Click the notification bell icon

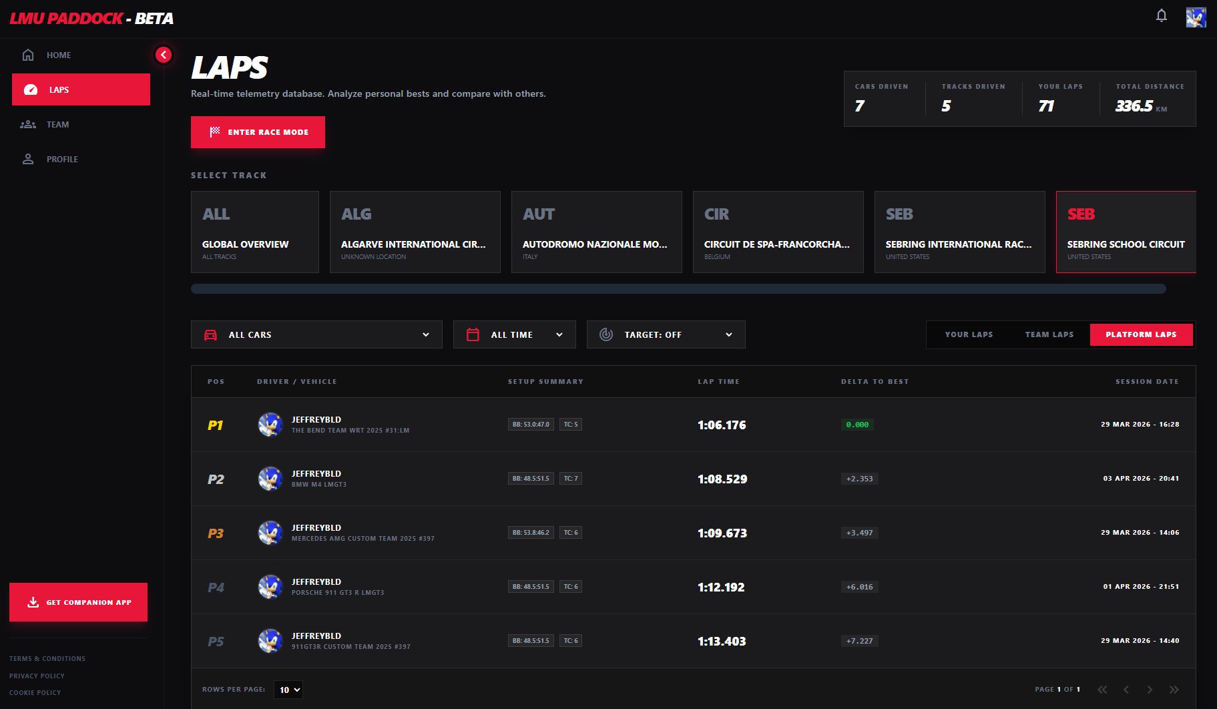pyautogui.click(x=1162, y=16)
